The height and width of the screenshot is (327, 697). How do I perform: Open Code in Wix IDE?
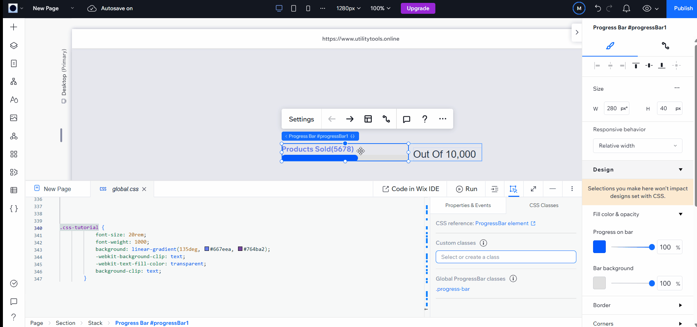[411, 189]
